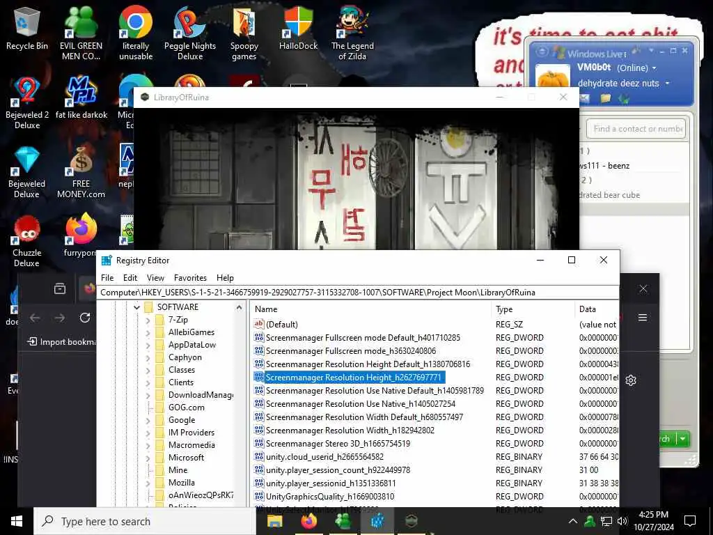Screen dimensions: 713x535
Task: Click the folder icon in Windows Live Messenger
Action: [605, 98]
